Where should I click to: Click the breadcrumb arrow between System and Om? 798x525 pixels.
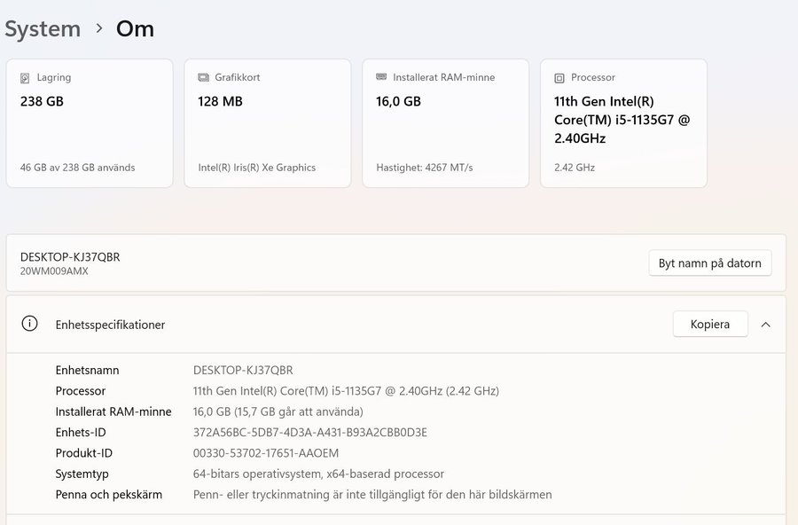click(99, 28)
